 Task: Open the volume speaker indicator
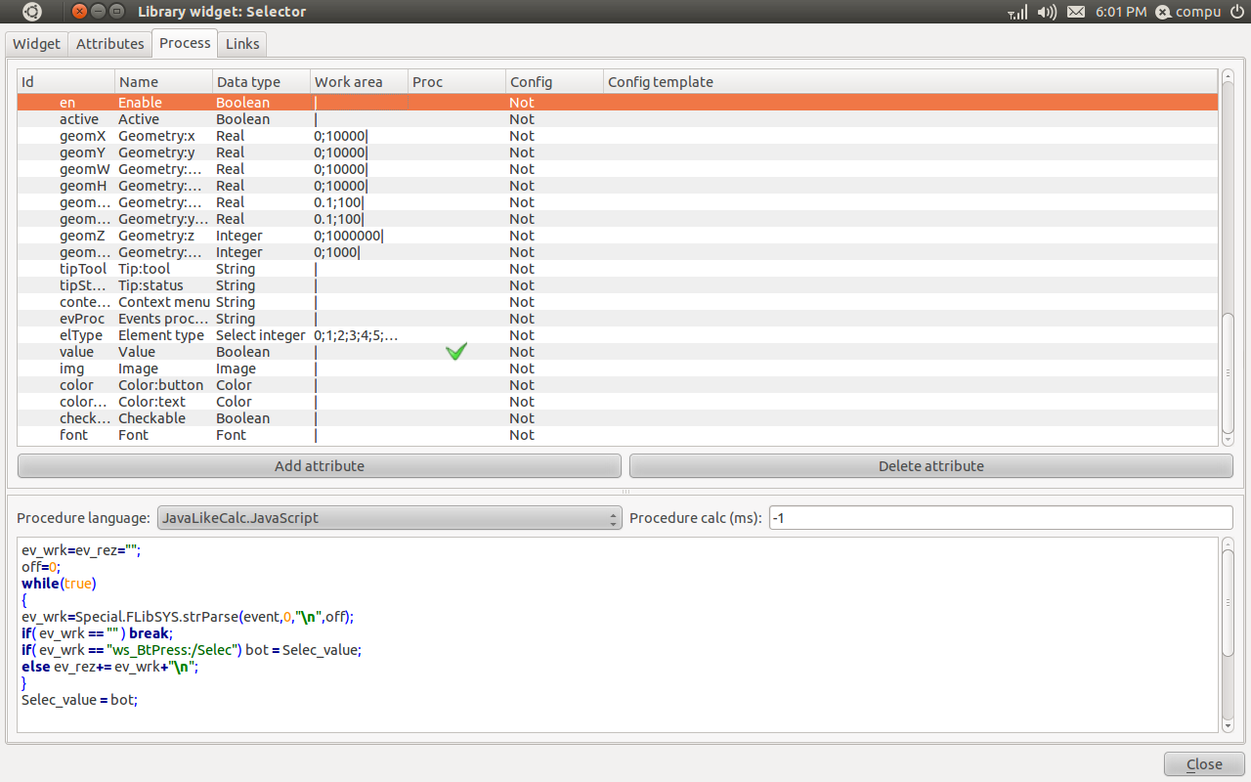point(1047,12)
